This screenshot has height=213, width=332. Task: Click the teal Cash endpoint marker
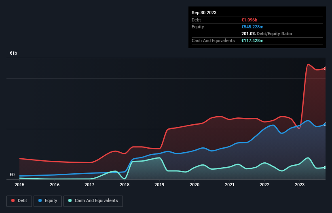point(325,167)
